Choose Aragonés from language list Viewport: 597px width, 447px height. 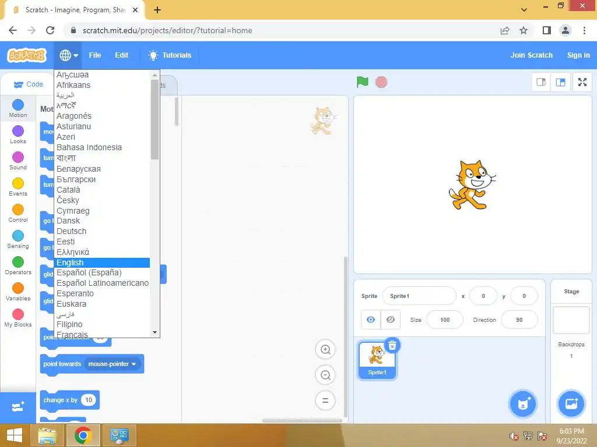click(x=74, y=116)
